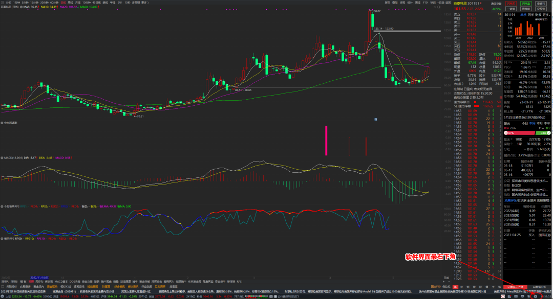Zoom out chart with the minus icon
Viewport: 553px width, 299px height.
click(449, 282)
